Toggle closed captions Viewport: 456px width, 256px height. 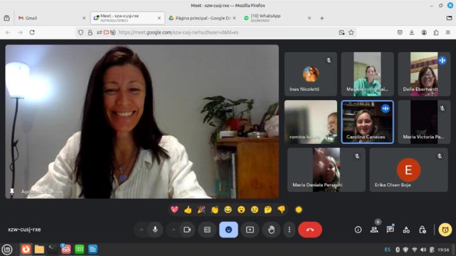pyautogui.click(x=207, y=229)
